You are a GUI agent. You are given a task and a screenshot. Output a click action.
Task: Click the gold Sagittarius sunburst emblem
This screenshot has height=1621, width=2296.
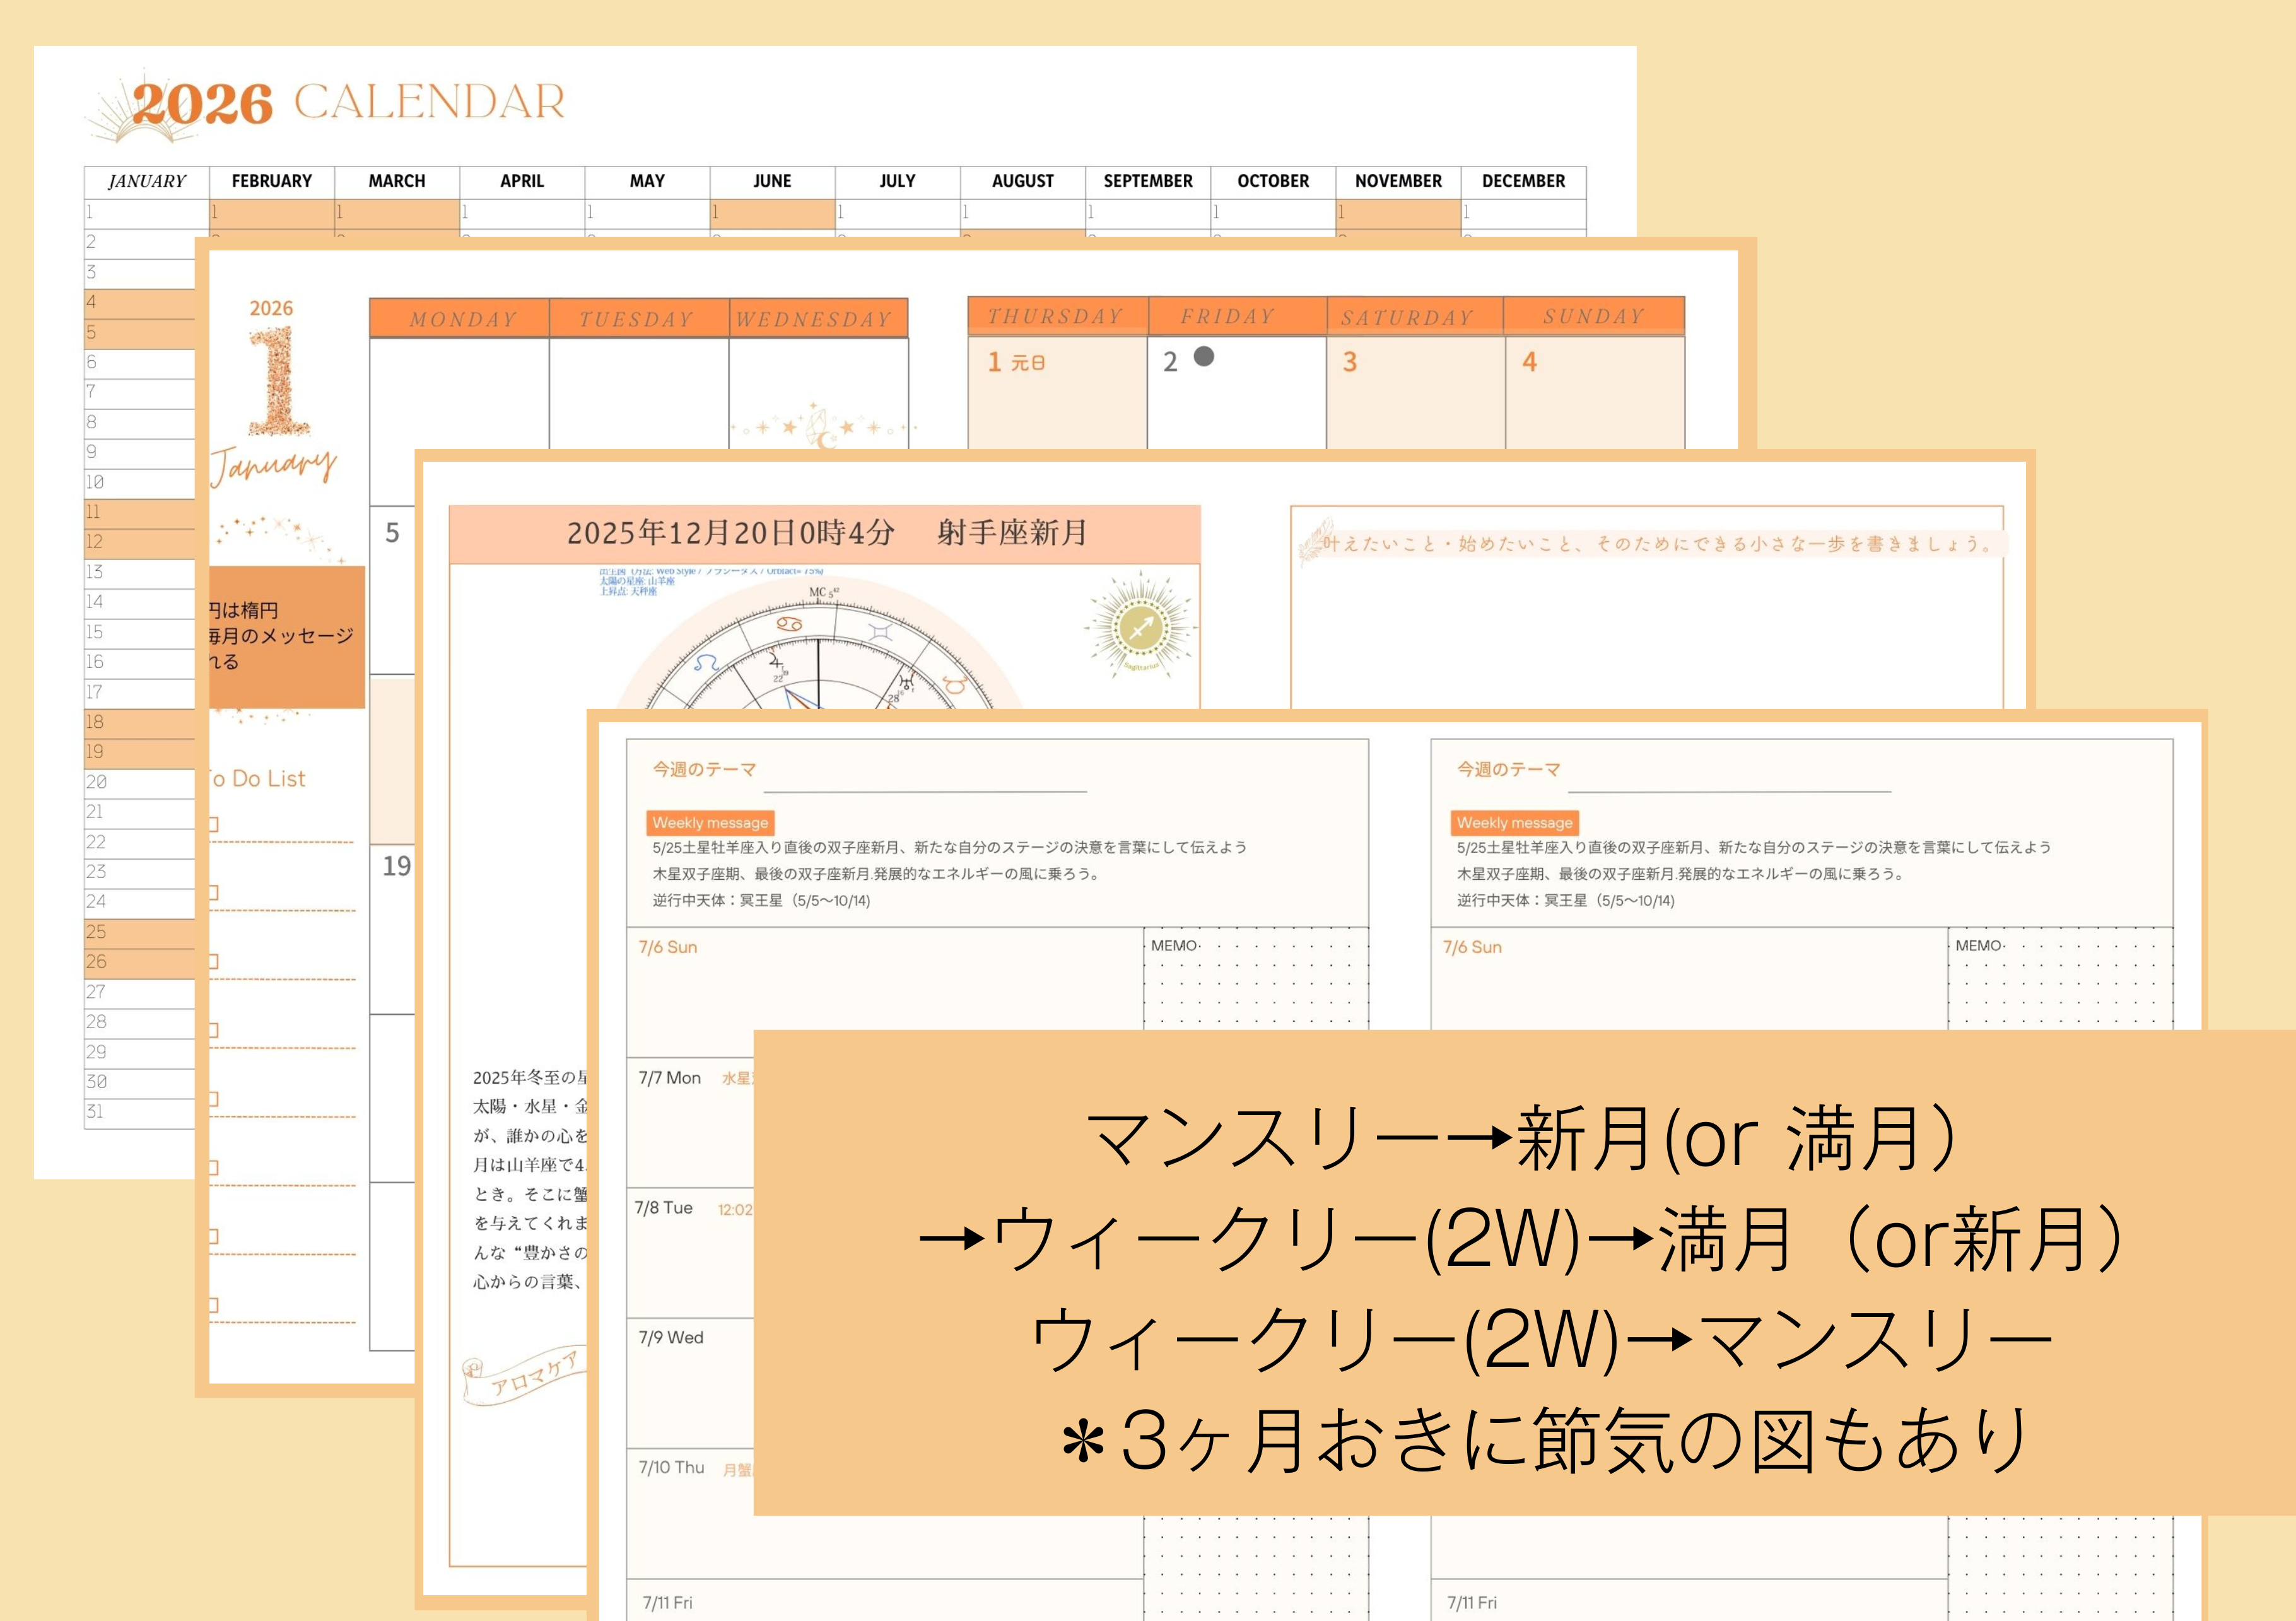pyautogui.click(x=1141, y=627)
